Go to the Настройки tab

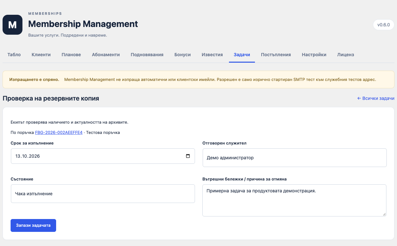coord(314,55)
